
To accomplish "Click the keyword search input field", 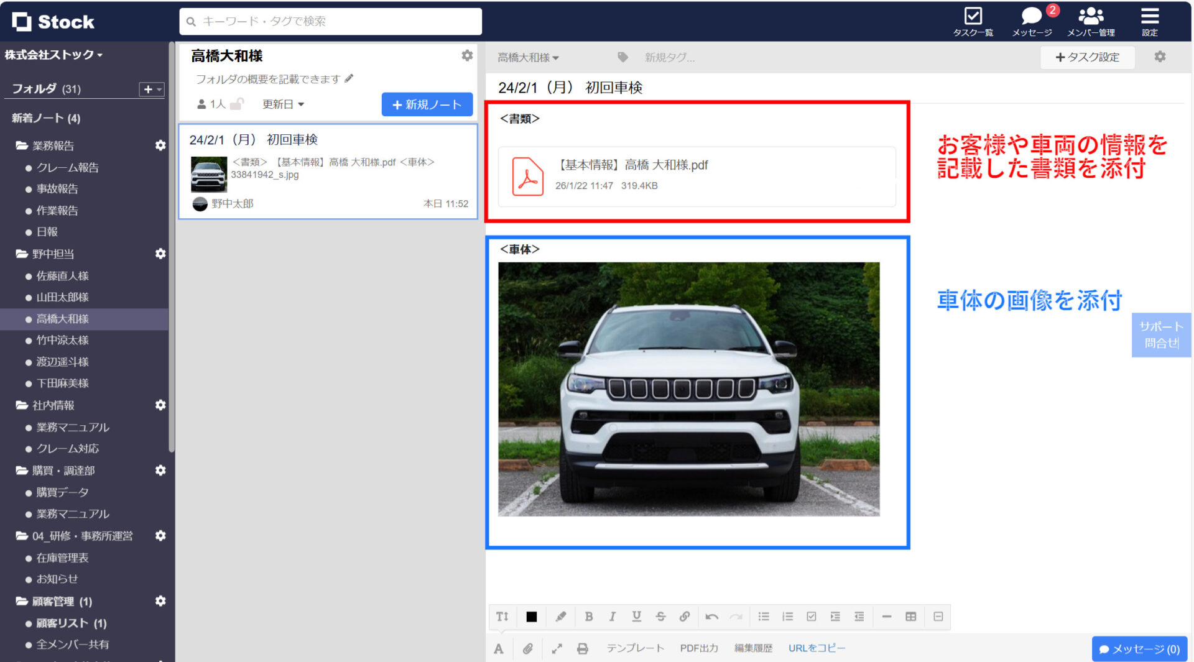I will [x=330, y=21].
